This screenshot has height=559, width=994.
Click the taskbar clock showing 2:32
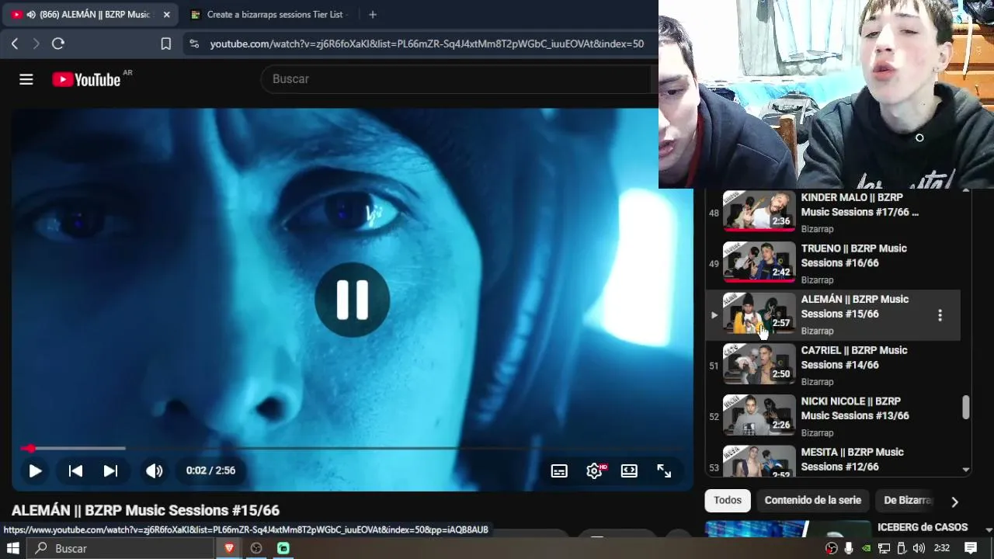[x=942, y=548]
